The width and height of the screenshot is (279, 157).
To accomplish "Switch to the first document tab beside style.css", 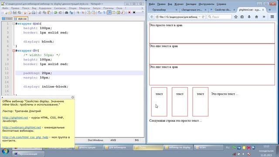I will click(7, 19).
